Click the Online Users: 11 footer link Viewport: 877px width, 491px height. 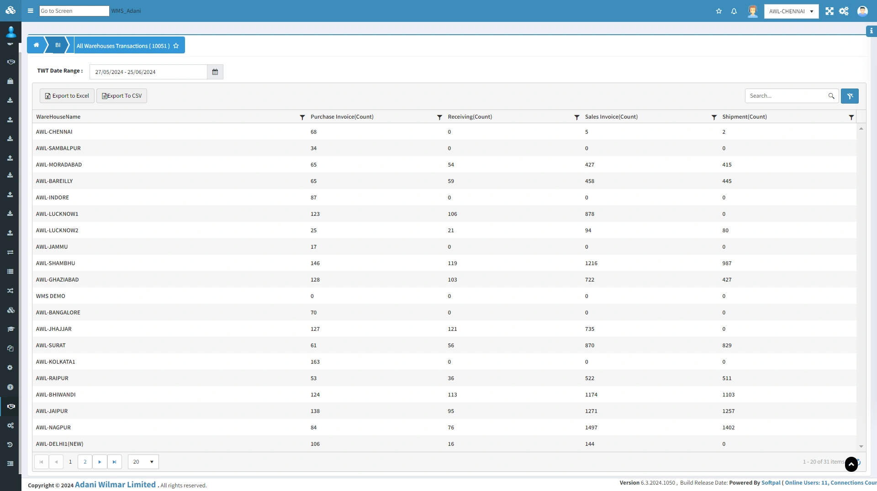pos(806,483)
